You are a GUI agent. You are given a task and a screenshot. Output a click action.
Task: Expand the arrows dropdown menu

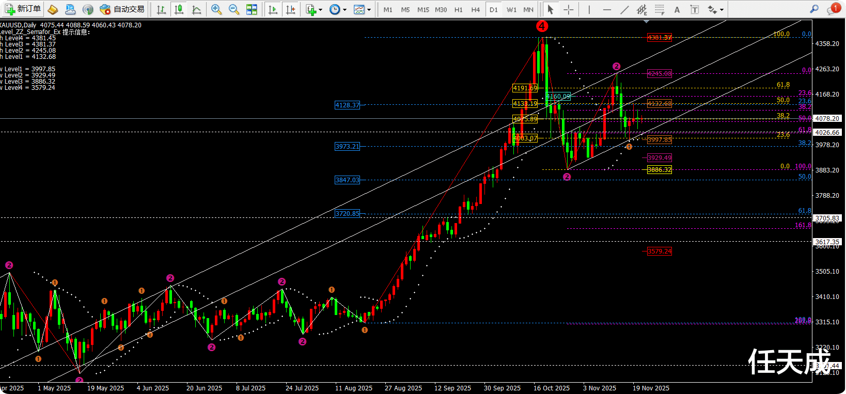pos(722,10)
